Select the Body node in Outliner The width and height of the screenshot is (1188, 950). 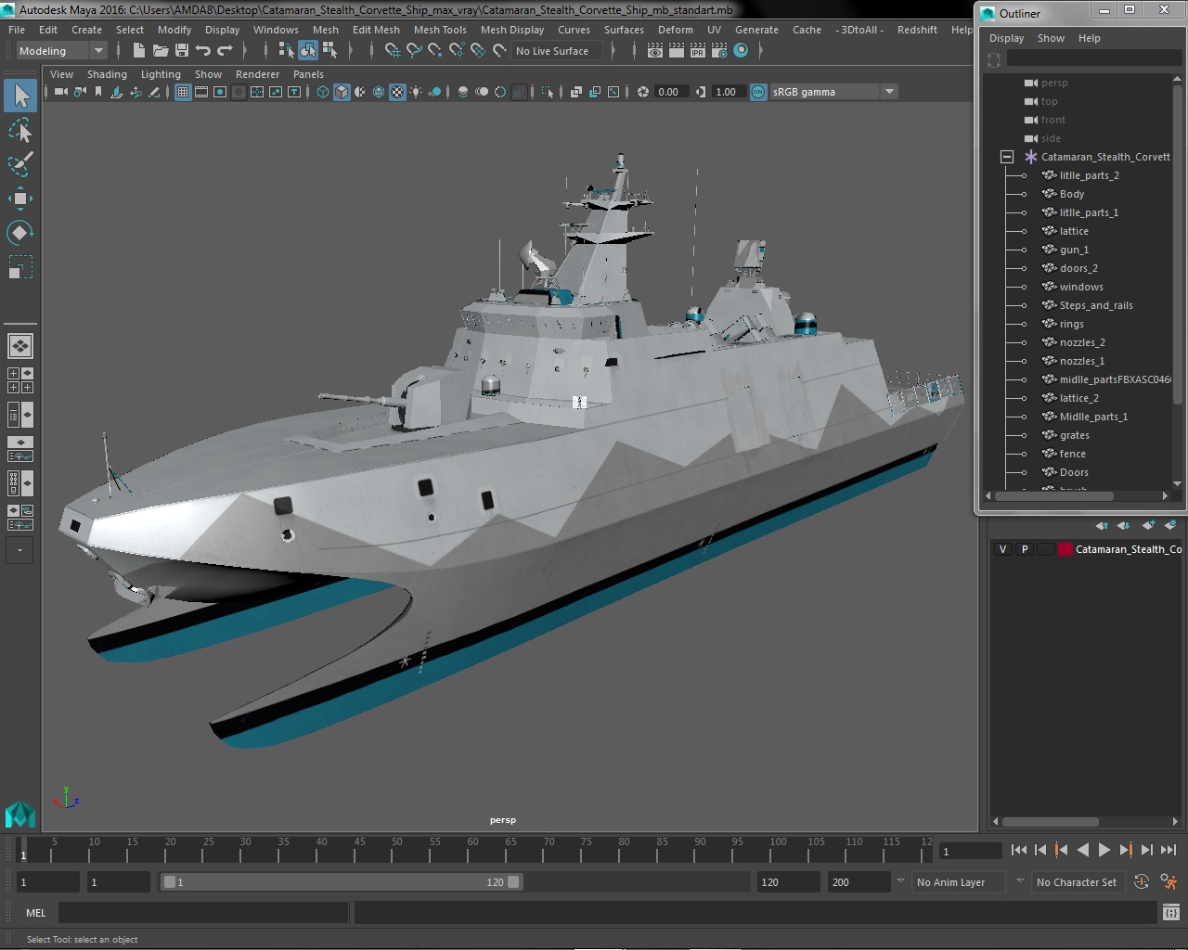click(x=1071, y=194)
